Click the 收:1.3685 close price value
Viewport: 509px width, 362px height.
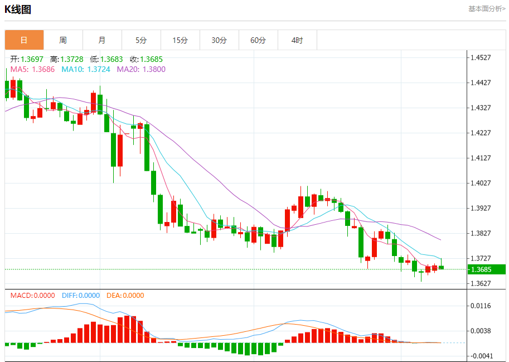[x=146, y=59]
